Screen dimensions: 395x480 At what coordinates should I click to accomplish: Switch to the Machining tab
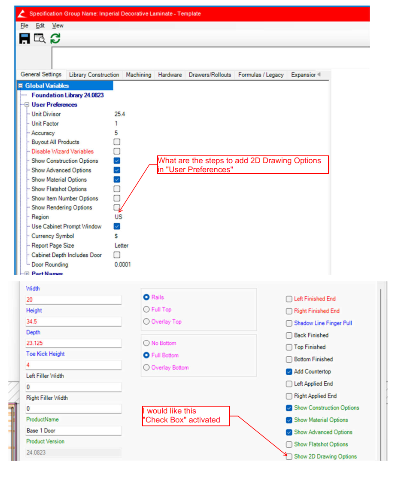[138, 75]
